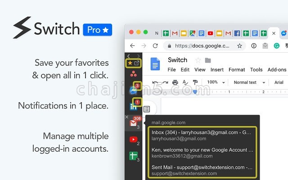
Task: Redo the last edit
Action: (165, 82)
